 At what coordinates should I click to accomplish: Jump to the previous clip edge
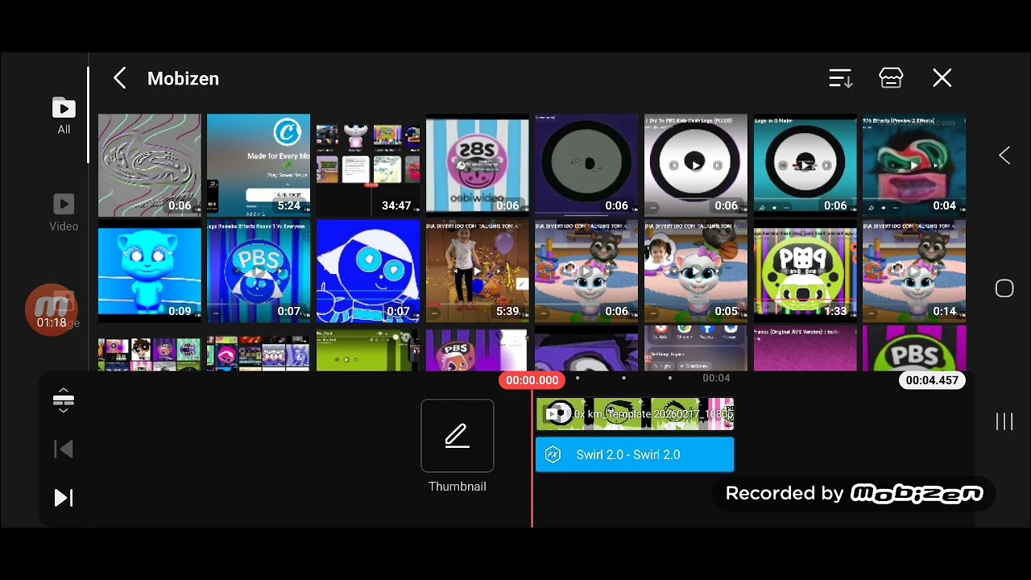[x=64, y=449]
